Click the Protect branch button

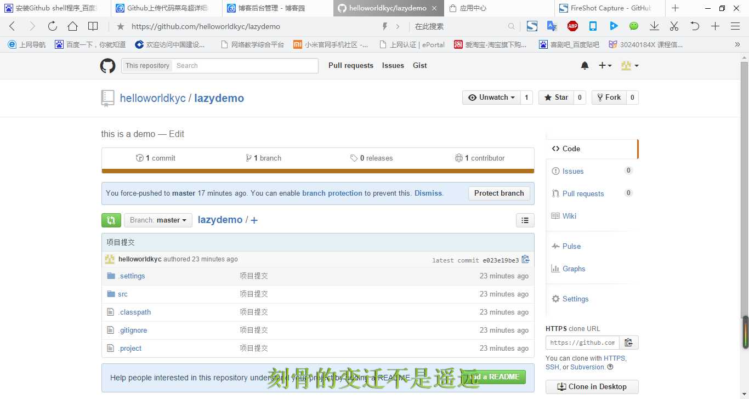click(499, 193)
